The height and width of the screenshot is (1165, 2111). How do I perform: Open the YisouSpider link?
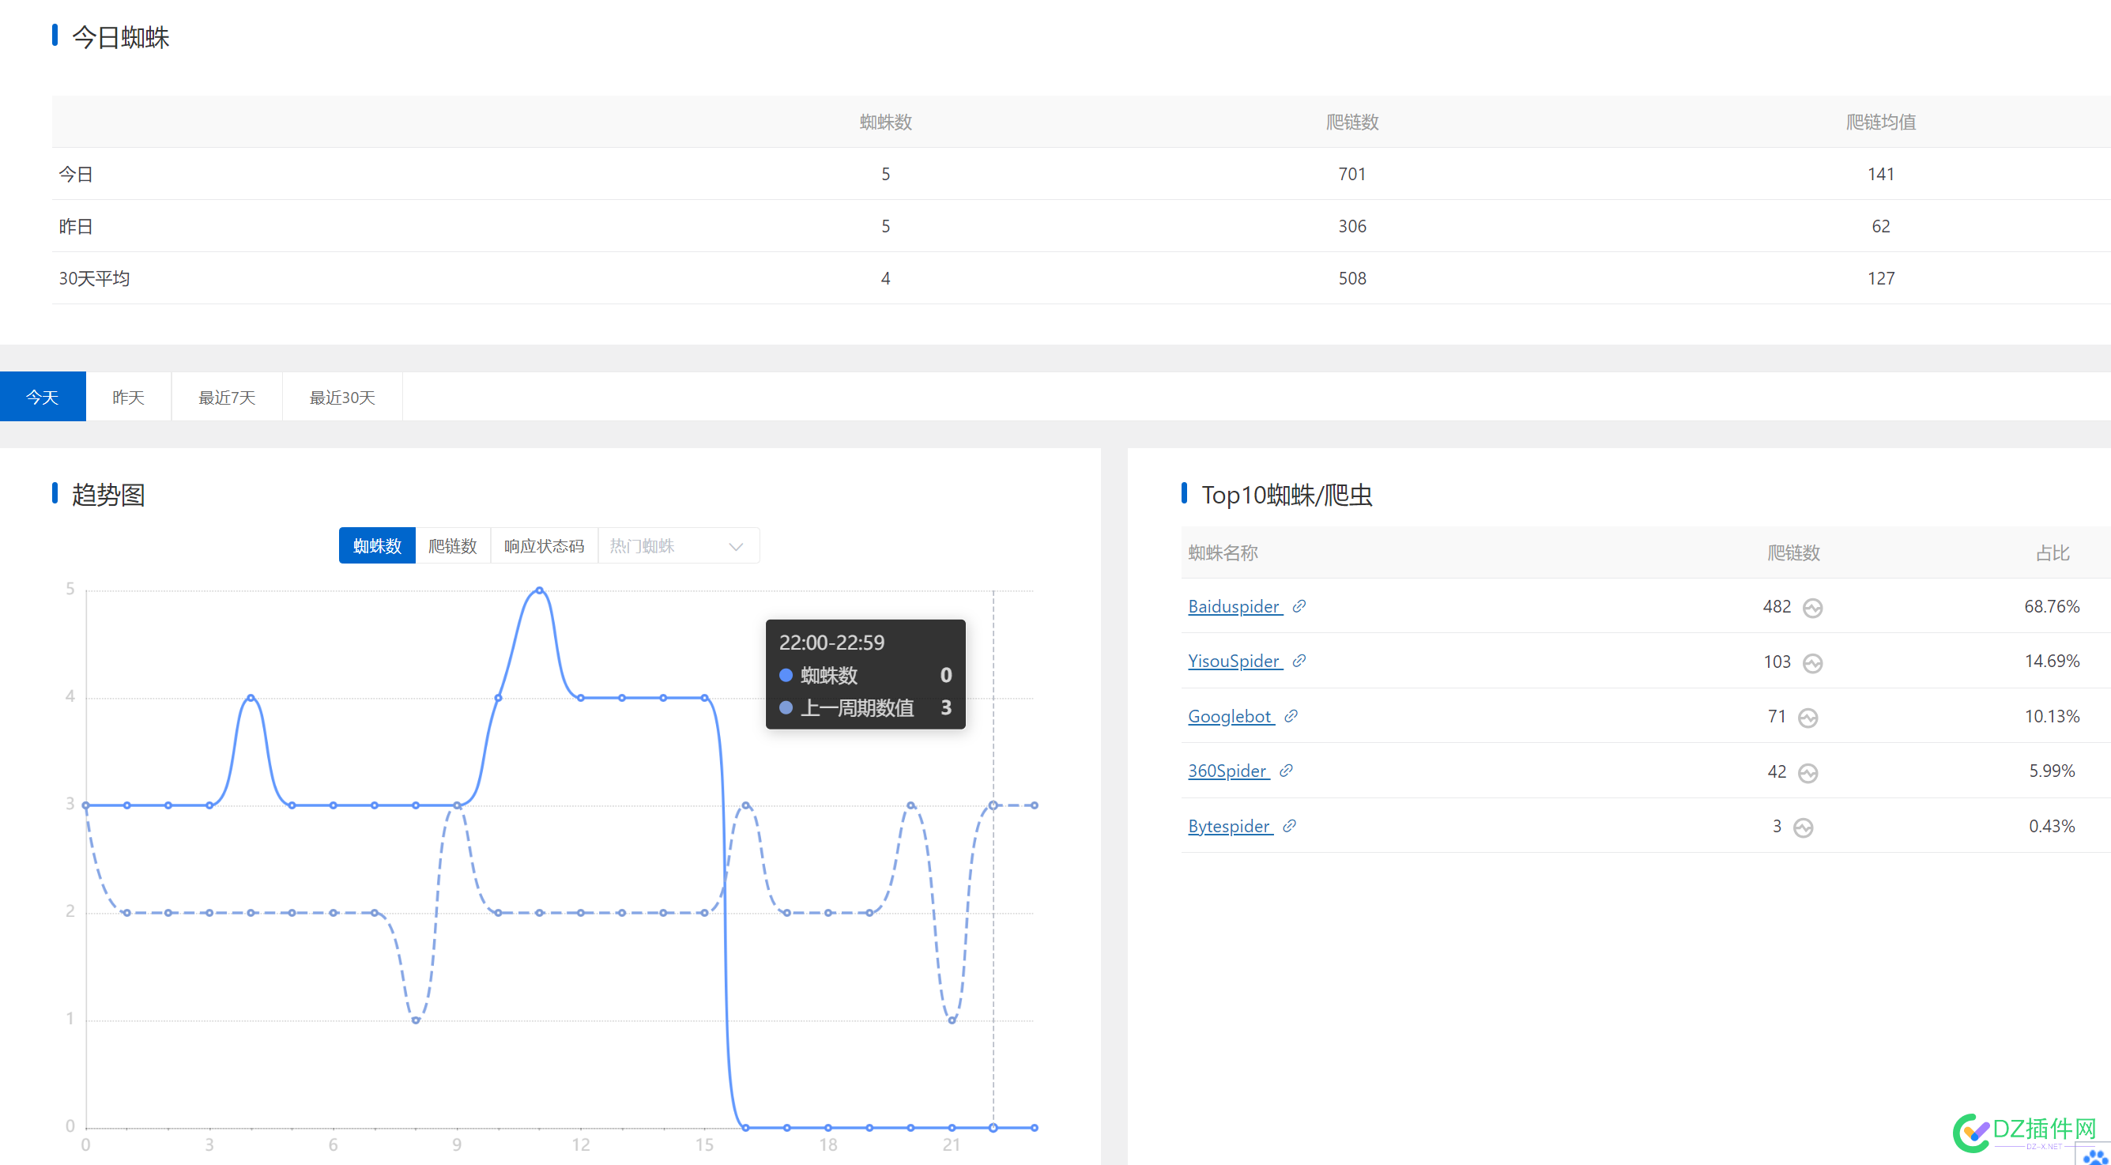(x=1235, y=662)
